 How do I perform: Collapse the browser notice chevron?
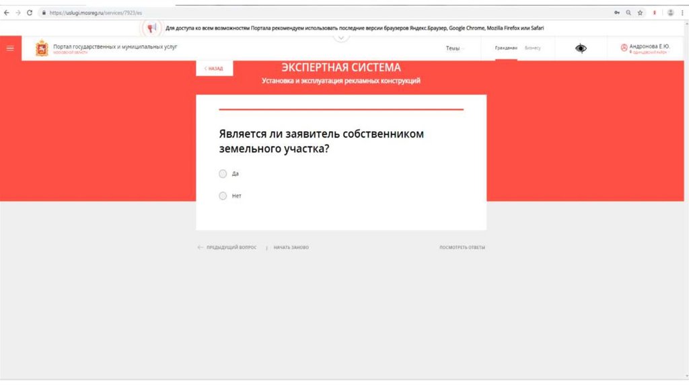click(x=341, y=38)
